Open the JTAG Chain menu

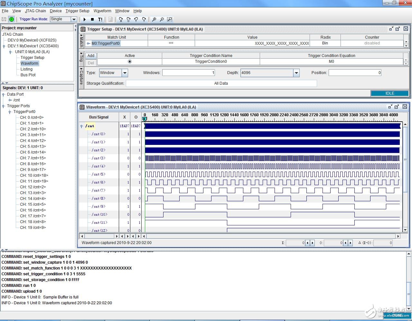(x=35, y=11)
